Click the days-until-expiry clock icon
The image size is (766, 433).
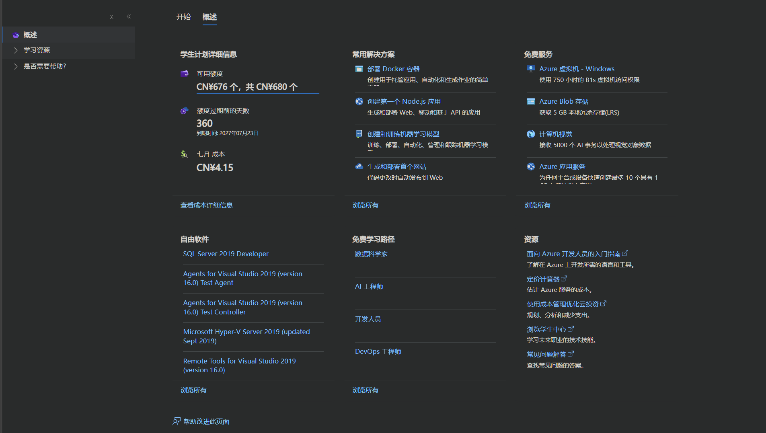click(x=185, y=111)
